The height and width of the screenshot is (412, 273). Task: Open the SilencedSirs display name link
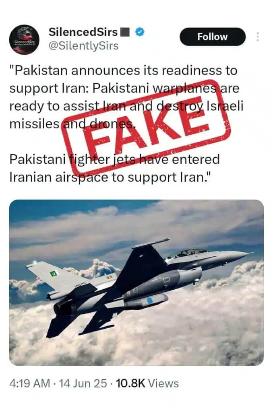[x=83, y=32]
